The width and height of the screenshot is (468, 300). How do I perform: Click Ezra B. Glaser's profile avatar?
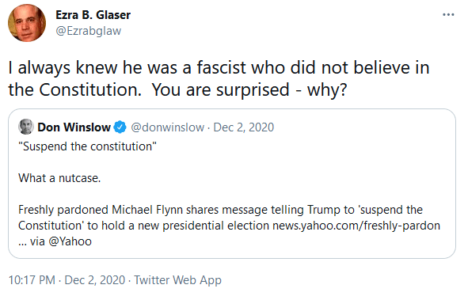pos(27,23)
